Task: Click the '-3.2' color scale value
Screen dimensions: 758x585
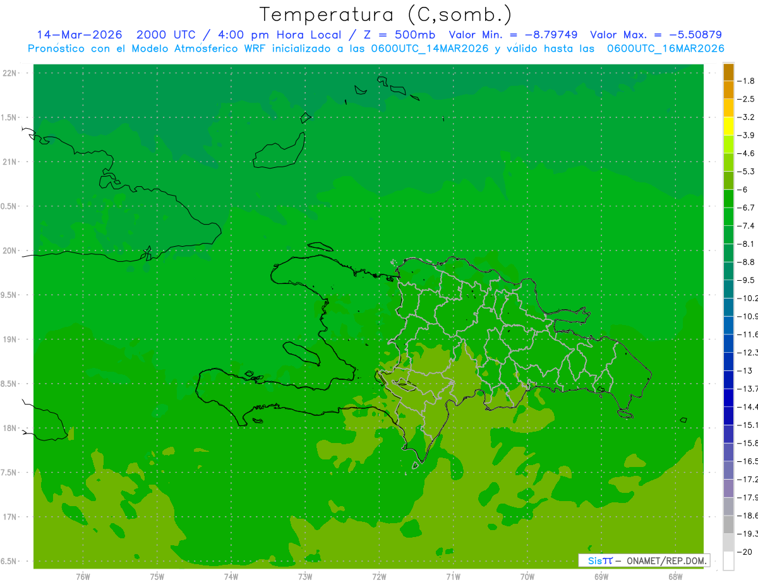Action: click(x=746, y=117)
